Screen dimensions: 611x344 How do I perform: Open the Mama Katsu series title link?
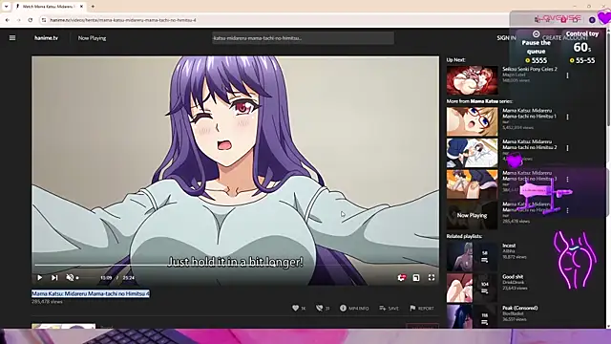(484, 101)
